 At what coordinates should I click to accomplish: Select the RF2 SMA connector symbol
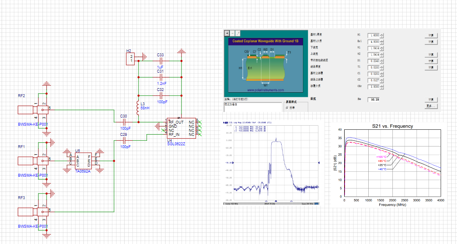pyautogui.click(x=33, y=110)
